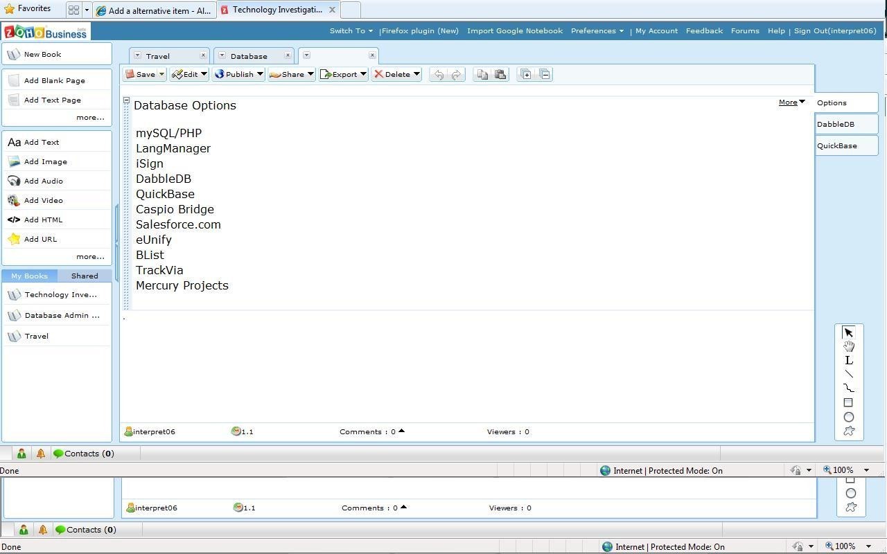This screenshot has width=887, height=554.
Task: Select the curved connector line tool
Action: point(848,388)
